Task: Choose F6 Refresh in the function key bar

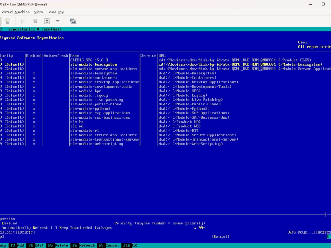Action: coord(83,246)
